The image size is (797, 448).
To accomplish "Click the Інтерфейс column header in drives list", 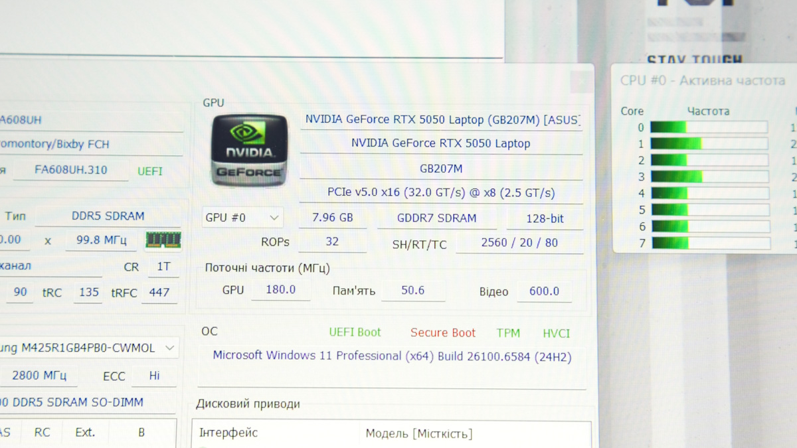I will tap(228, 433).
